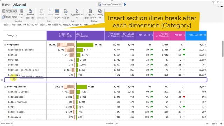Click the Category column header
224x126 pixels.
click(x=12, y=35)
